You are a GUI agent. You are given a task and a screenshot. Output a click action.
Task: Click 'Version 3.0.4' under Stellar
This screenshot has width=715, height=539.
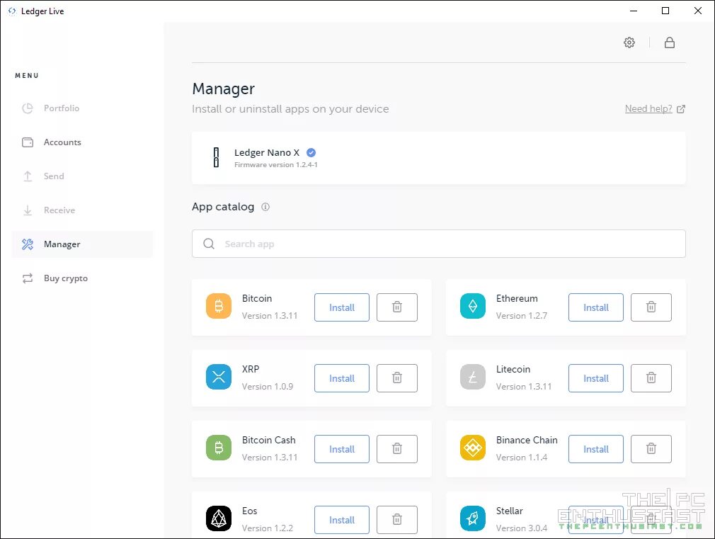point(522,528)
